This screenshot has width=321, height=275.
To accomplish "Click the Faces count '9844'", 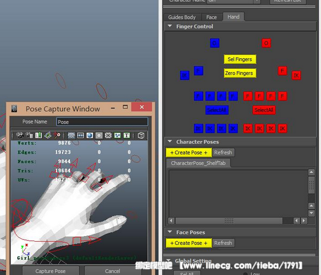I will (x=64, y=161).
